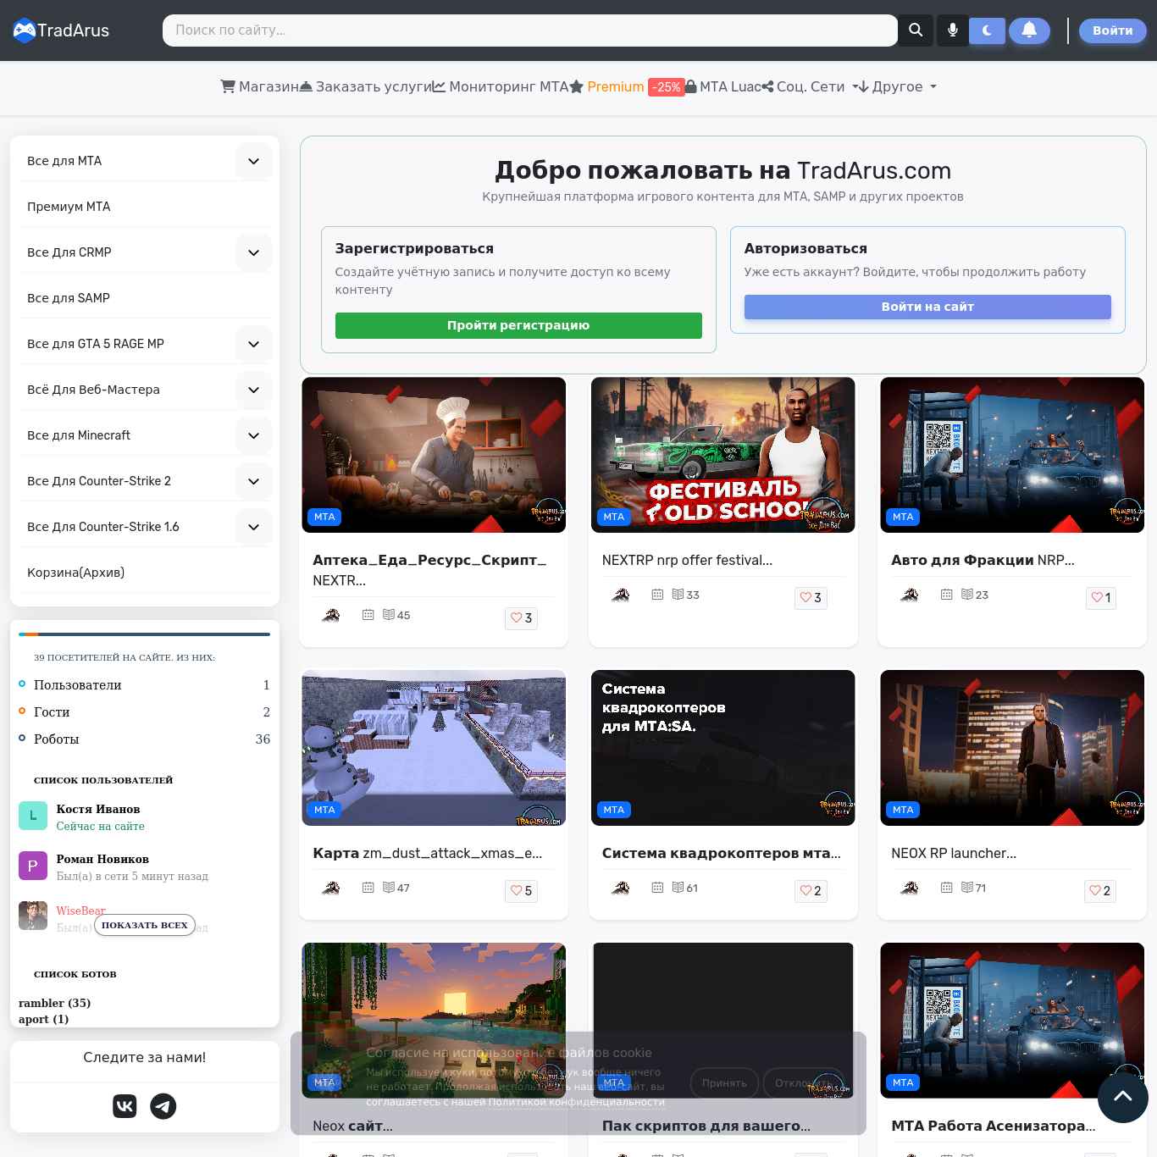Open the Premium offer link

tap(627, 86)
